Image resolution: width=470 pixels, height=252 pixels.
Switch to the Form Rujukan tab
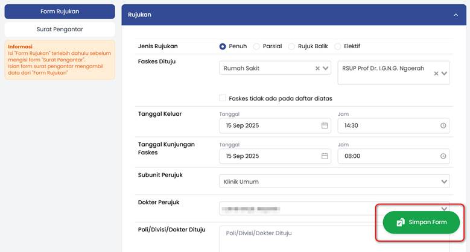click(60, 11)
